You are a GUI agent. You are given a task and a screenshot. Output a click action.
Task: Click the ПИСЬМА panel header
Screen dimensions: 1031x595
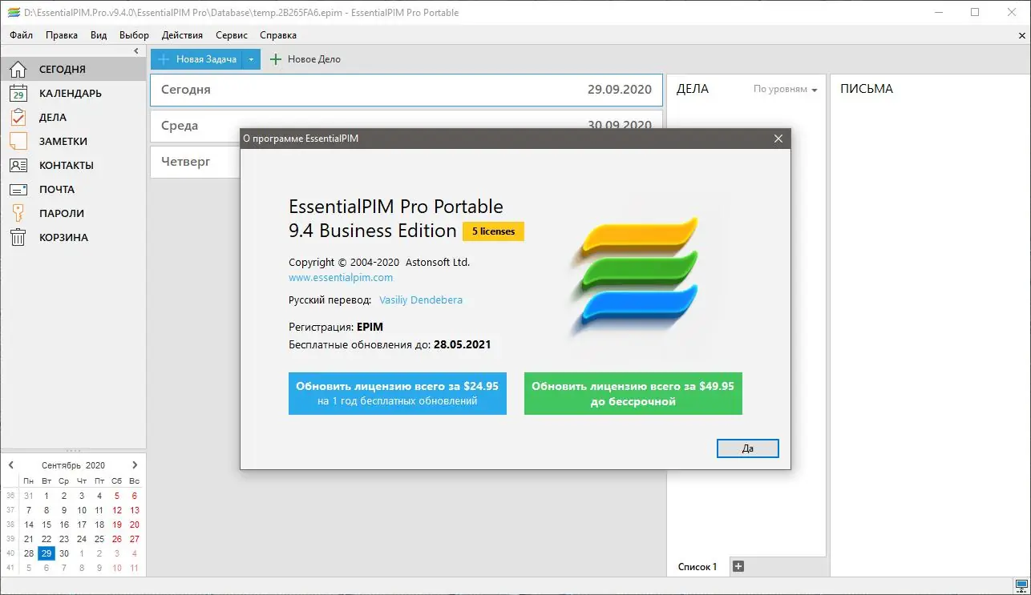tap(867, 89)
